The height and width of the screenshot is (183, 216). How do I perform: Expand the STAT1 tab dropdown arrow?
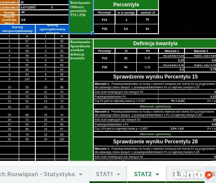tap(118, 174)
